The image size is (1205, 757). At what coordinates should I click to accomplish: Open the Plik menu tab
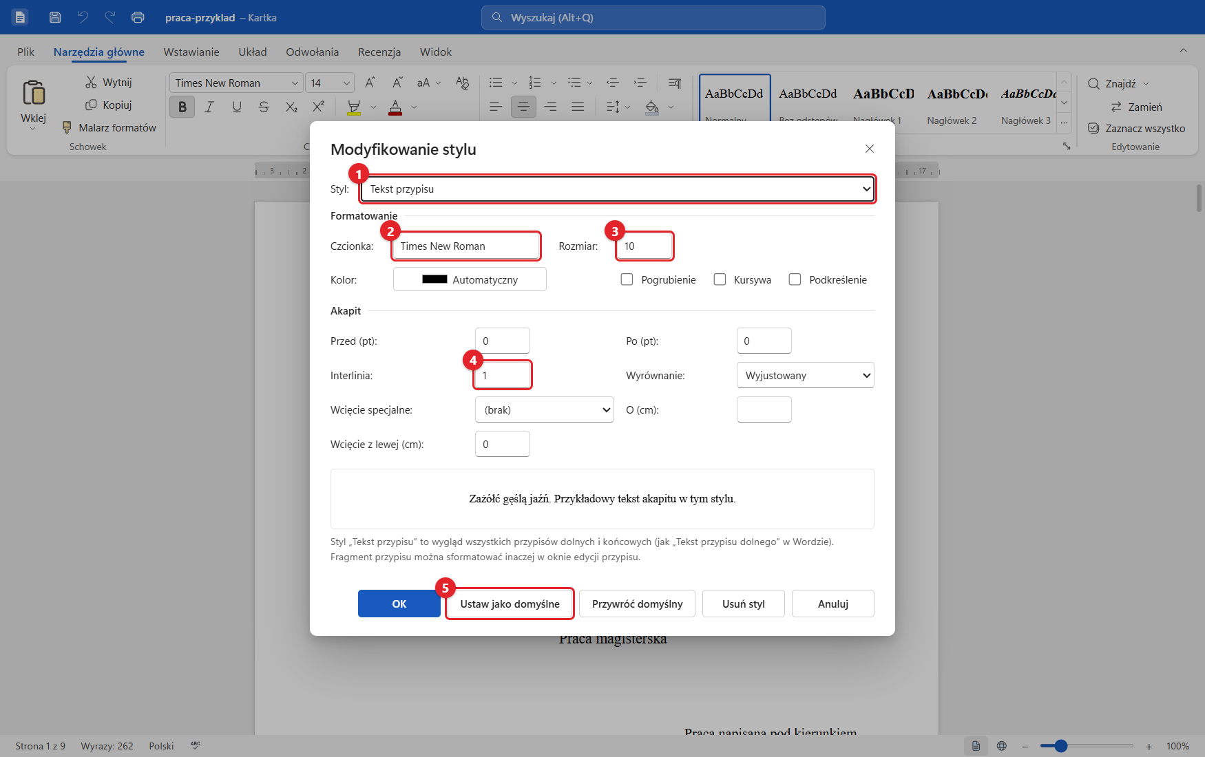tap(26, 52)
